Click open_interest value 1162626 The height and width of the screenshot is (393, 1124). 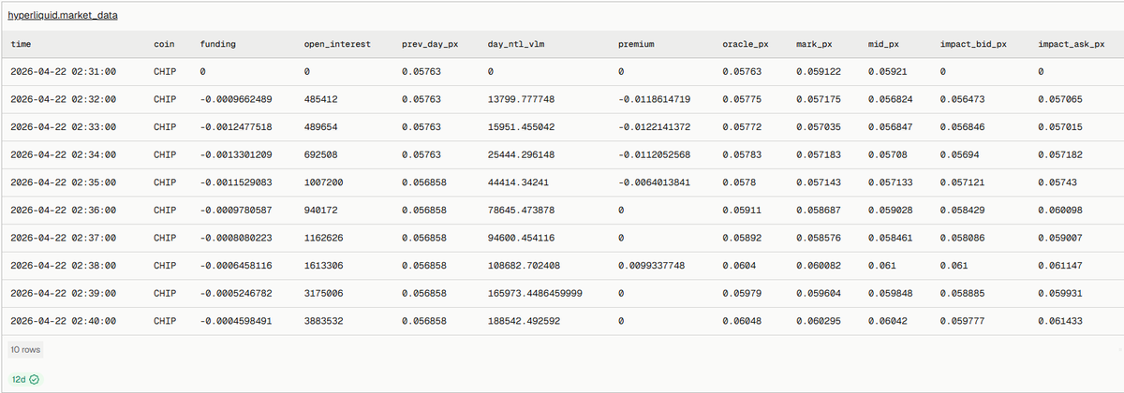click(324, 238)
